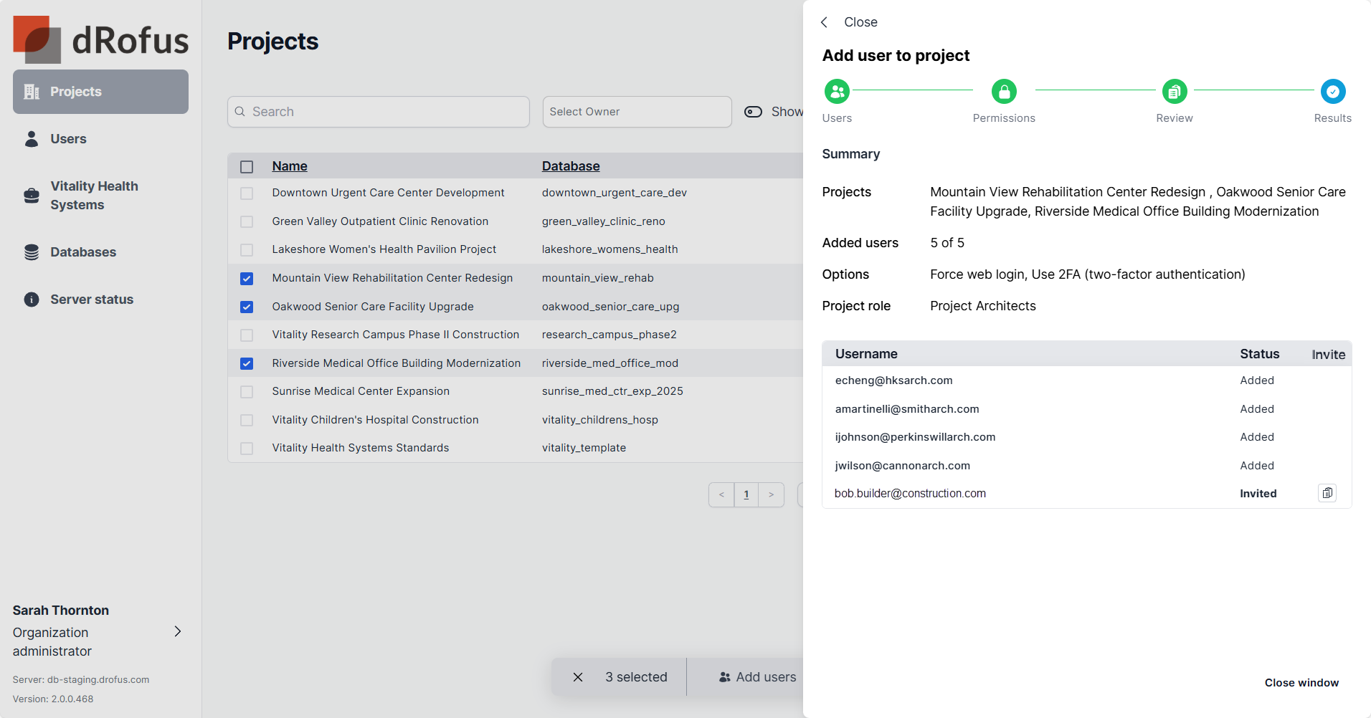Click the Users step icon in wizard
1371x718 pixels.
pos(837,92)
